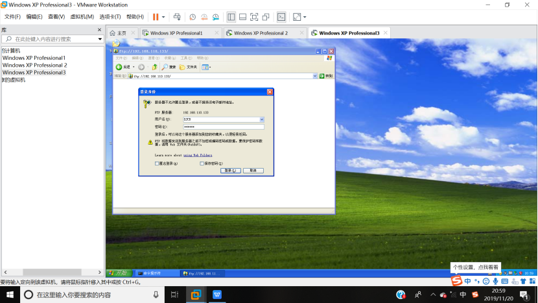538x303 pixels.
Task: Open the username dropdown arrow
Action: click(262, 119)
